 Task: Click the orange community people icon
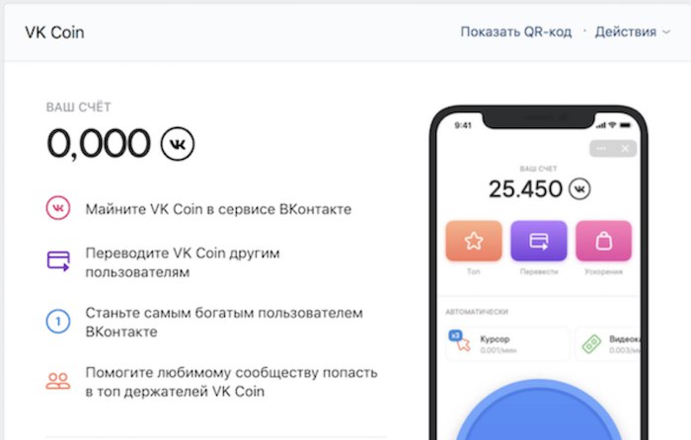[58, 381]
